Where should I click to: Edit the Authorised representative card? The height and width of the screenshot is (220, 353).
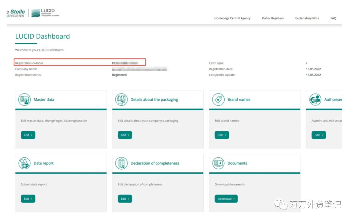point(319,135)
